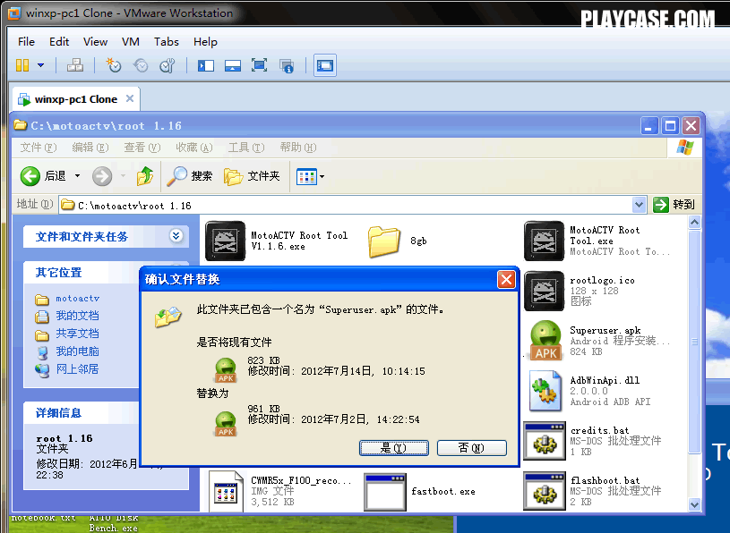Close the 确认文件替换 dialog
Image resolution: width=730 pixels, height=533 pixels.
tap(506, 279)
